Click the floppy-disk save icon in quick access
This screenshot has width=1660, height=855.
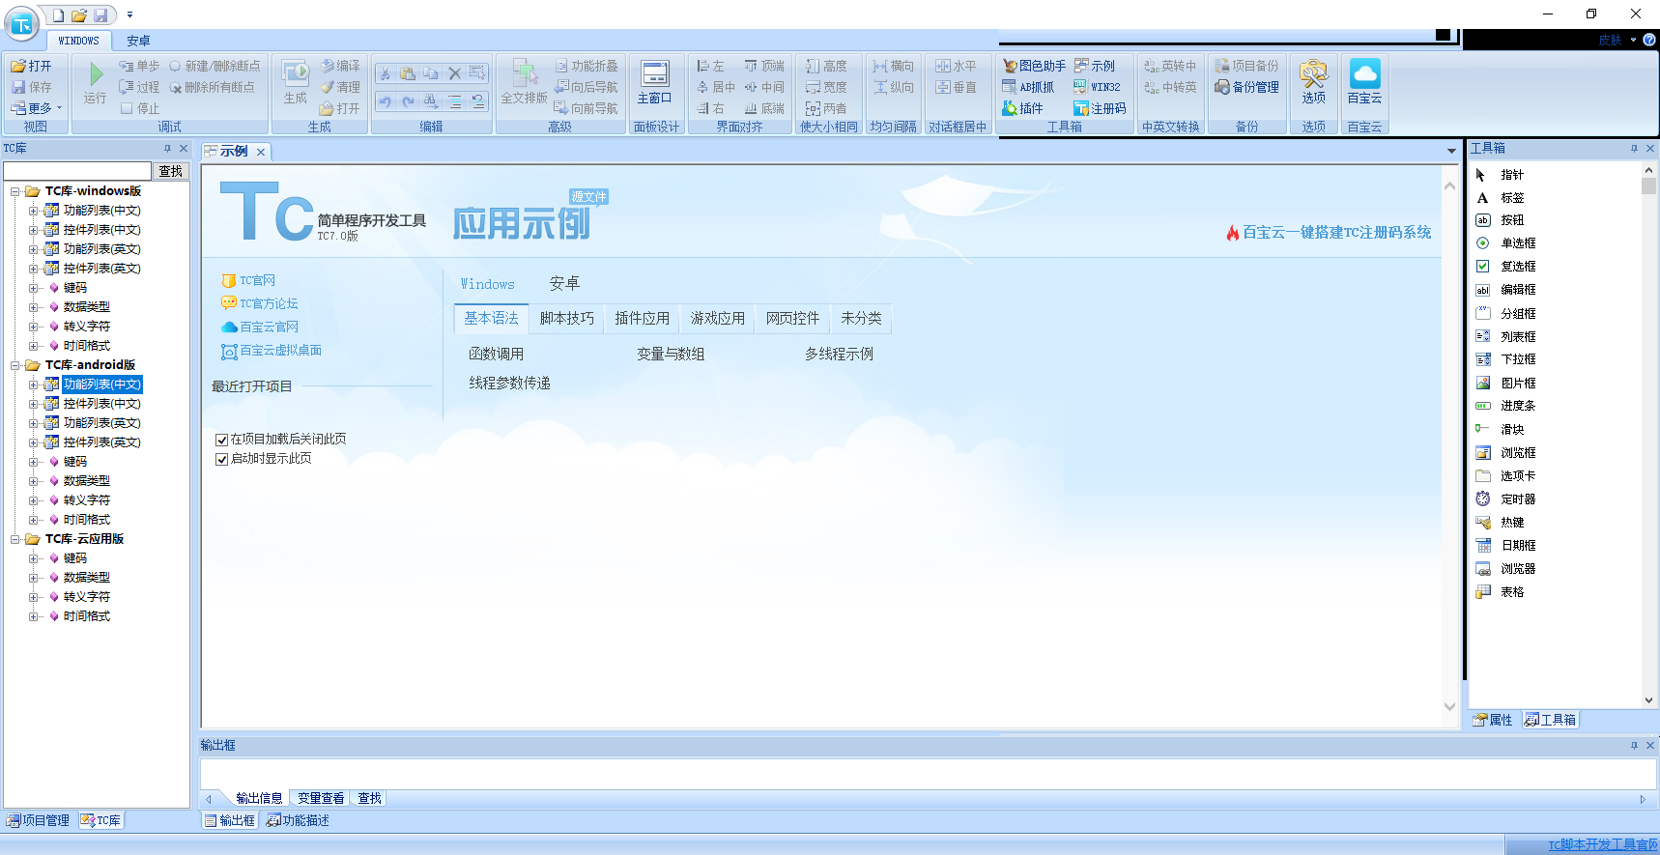[x=100, y=15]
